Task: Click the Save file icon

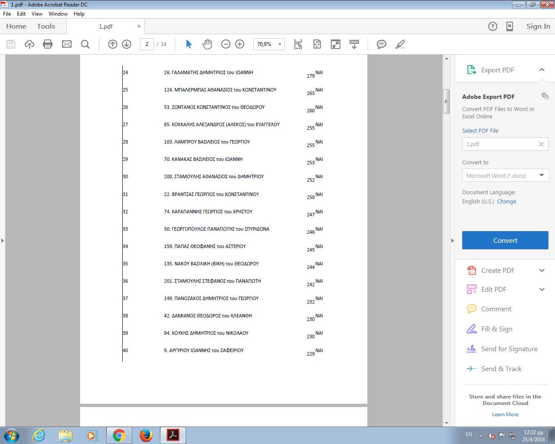Action: (x=11, y=44)
